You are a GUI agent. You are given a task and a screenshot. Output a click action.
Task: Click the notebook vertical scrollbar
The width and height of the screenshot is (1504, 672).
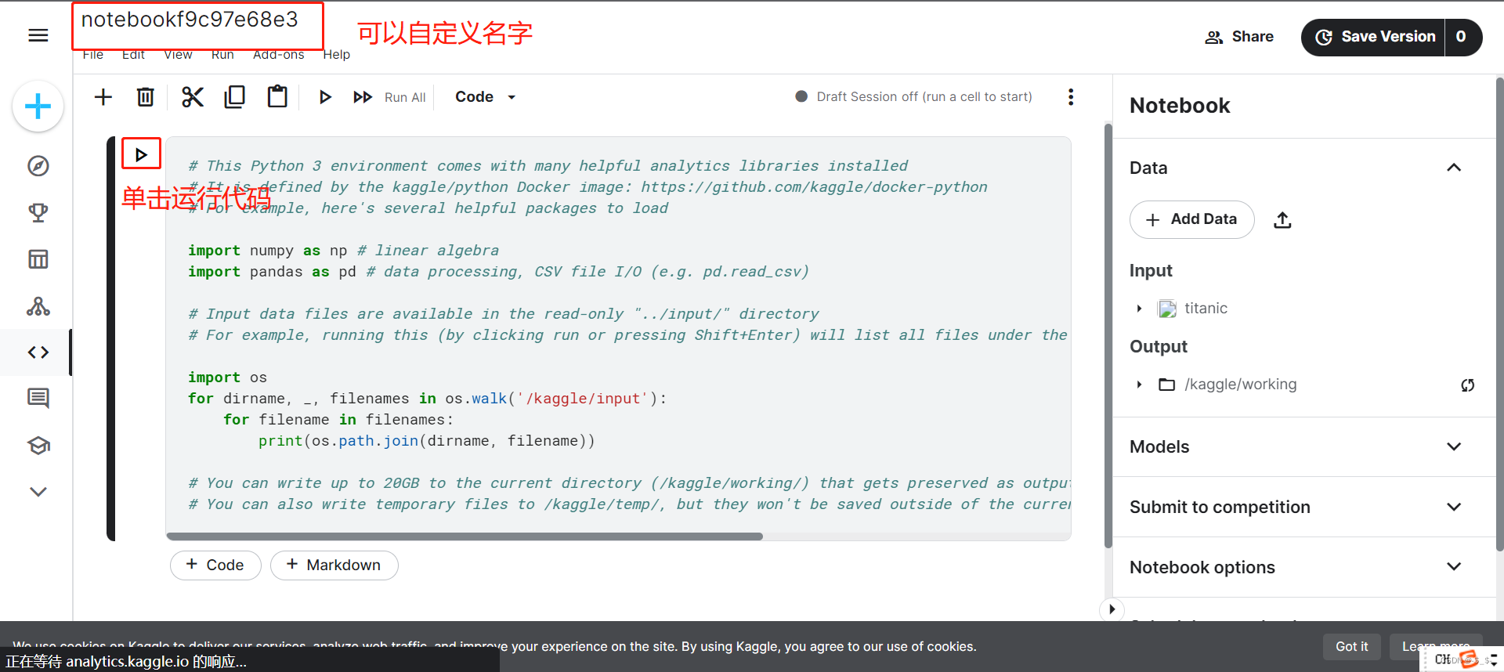(x=1108, y=335)
